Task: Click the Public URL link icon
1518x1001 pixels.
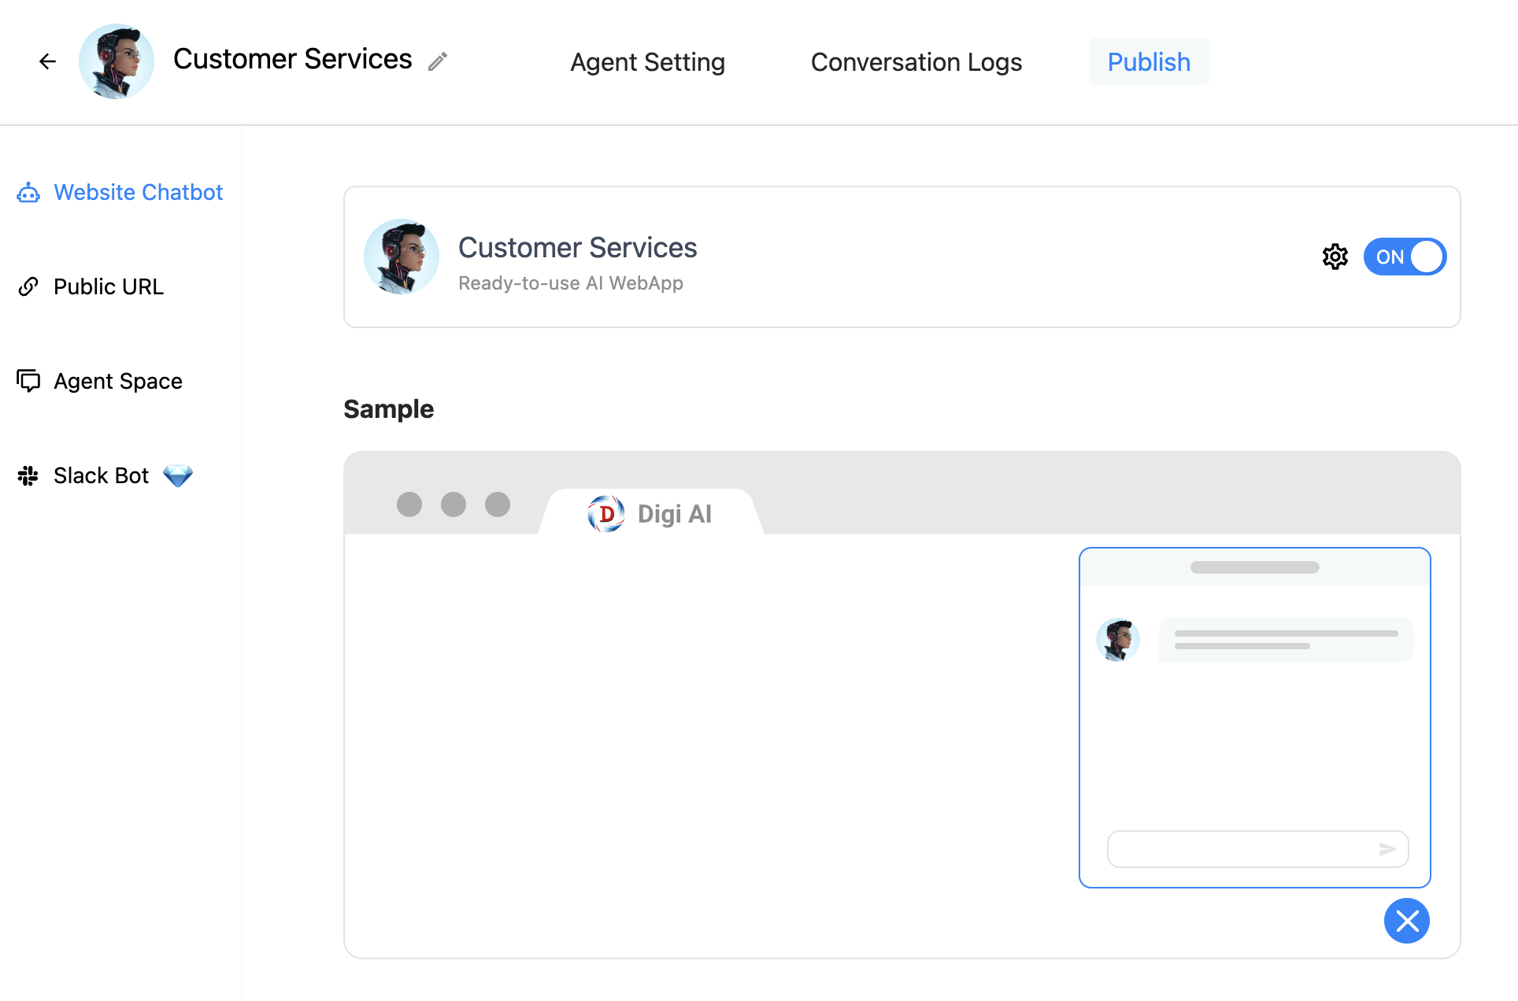Action: (28, 286)
